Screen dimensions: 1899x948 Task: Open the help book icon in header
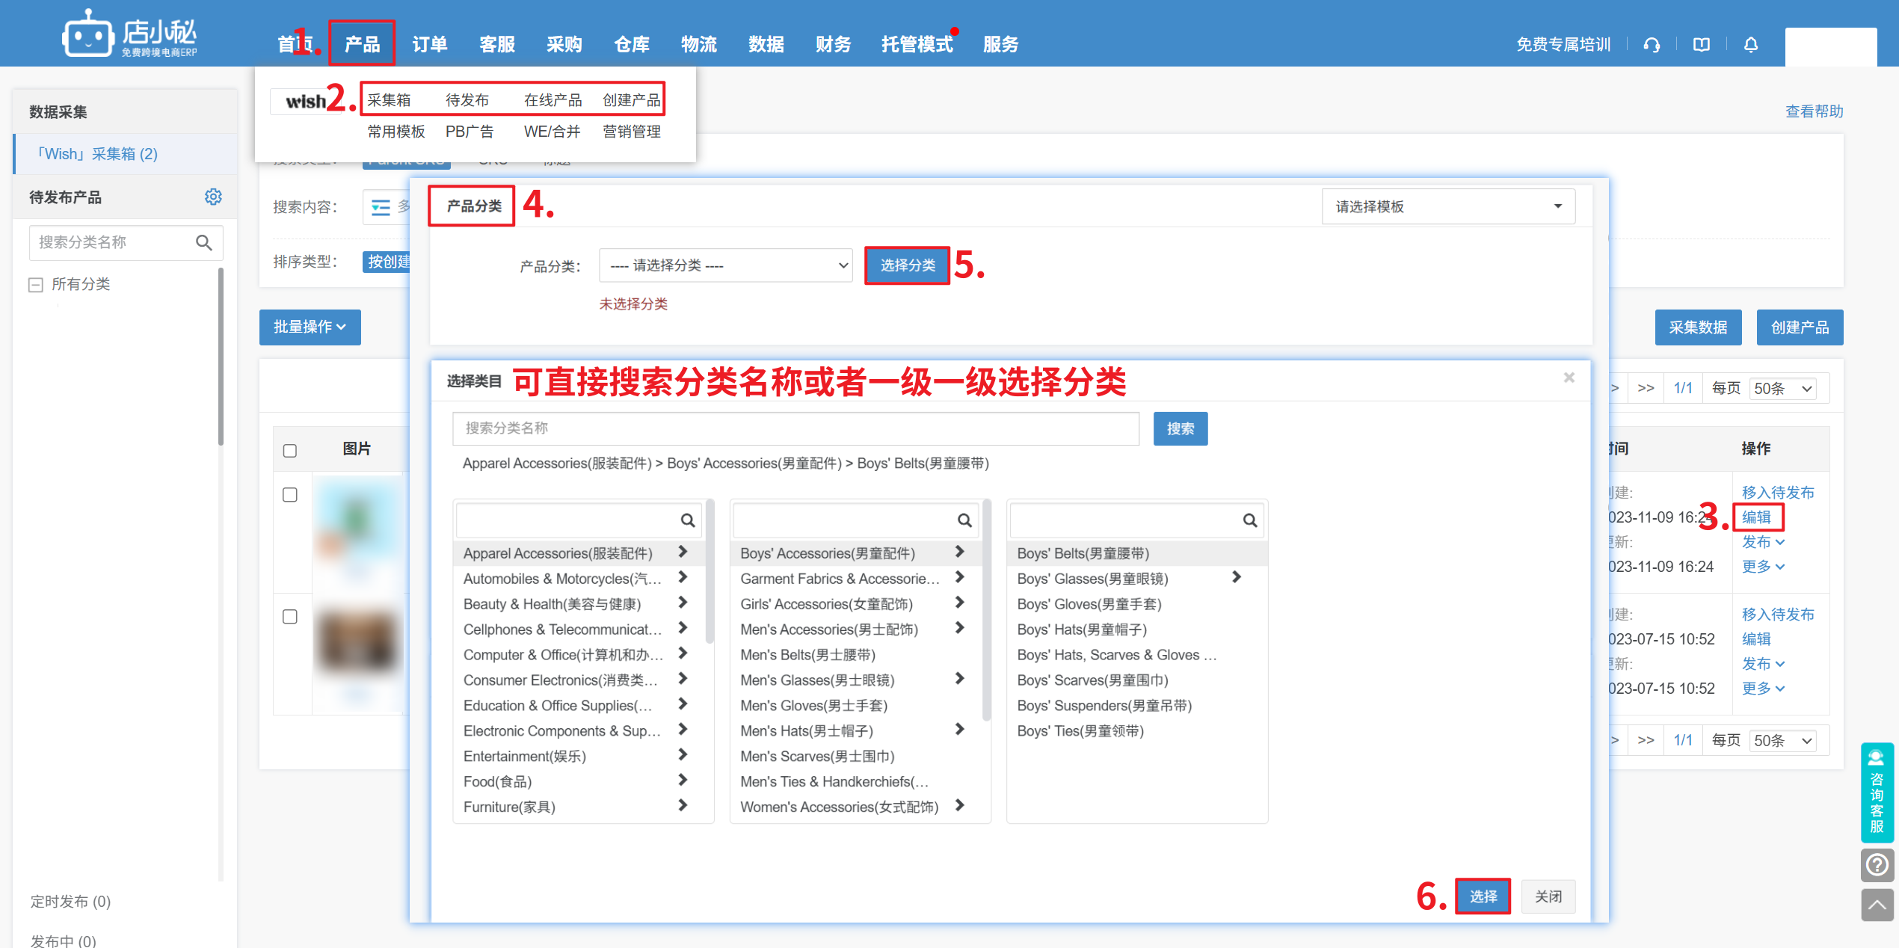coord(1702,45)
